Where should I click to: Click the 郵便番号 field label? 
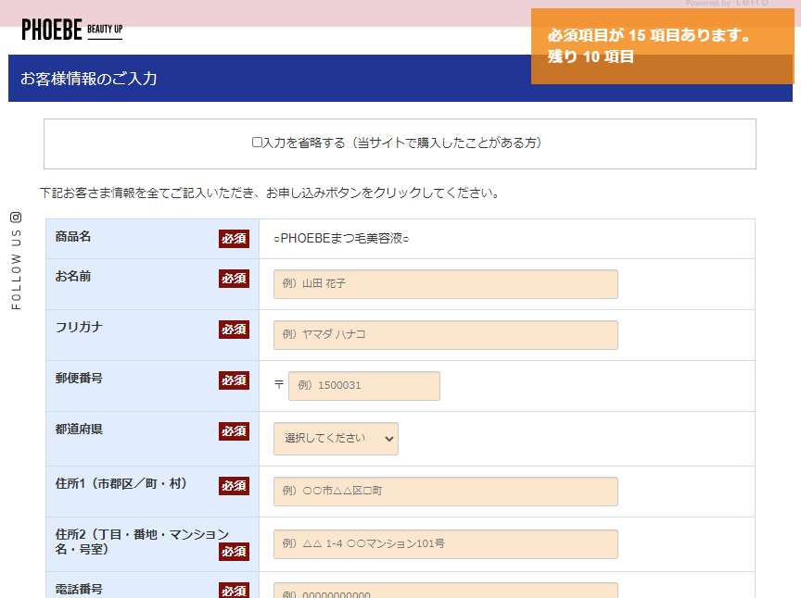click(79, 378)
